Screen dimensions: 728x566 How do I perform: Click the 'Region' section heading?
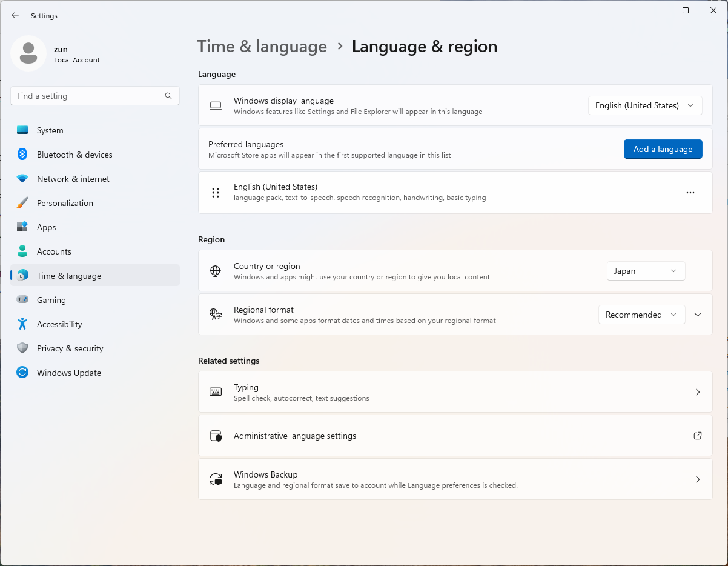click(x=211, y=239)
